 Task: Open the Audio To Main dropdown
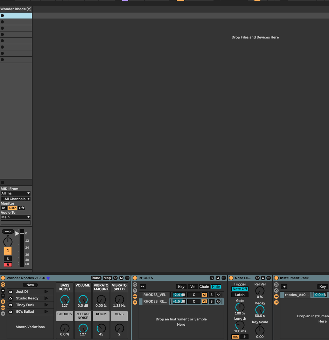click(16, 217)
